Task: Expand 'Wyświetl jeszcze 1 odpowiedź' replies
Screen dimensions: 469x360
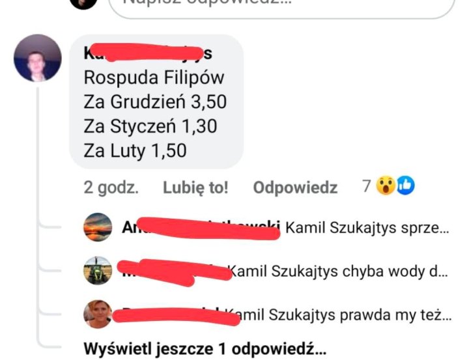Action: click(205, 349)
